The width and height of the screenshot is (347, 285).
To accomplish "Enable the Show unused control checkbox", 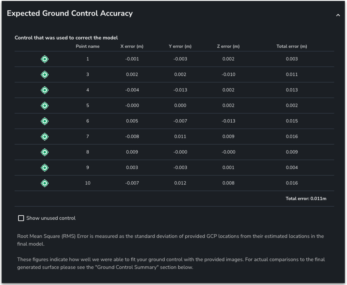I will pos(21,218).
